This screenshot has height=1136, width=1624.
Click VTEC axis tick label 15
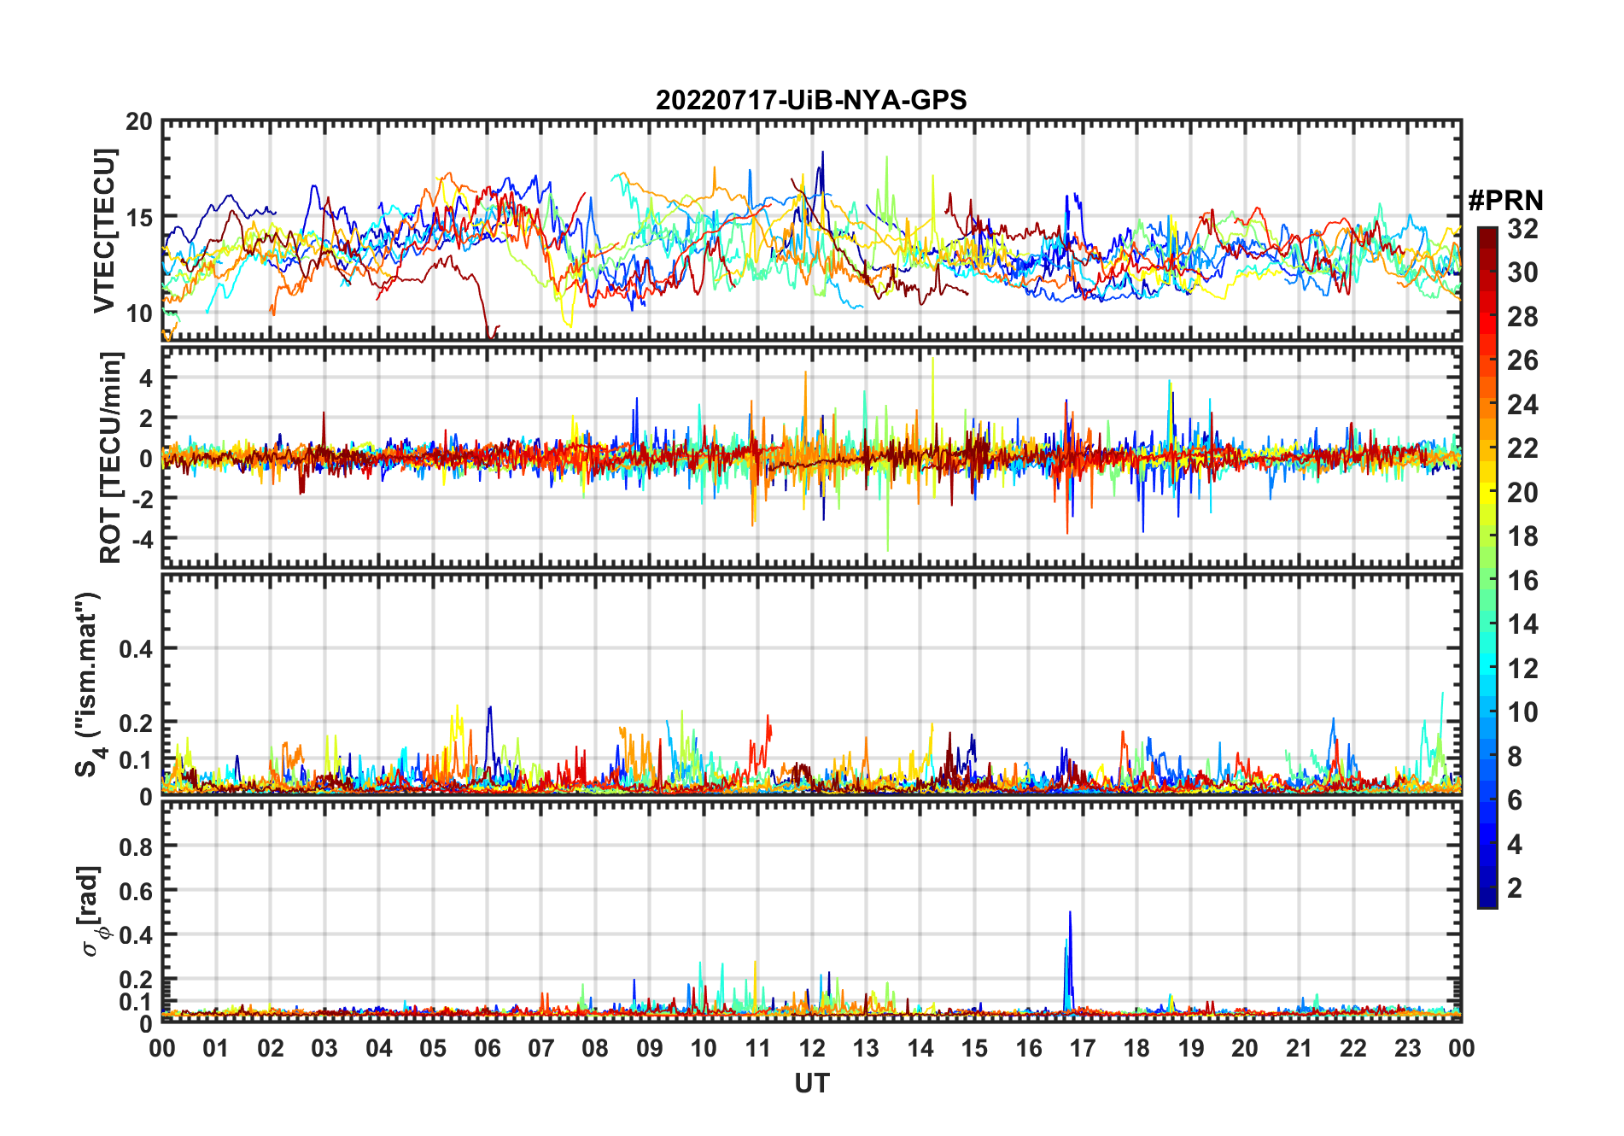coord(139,218)
